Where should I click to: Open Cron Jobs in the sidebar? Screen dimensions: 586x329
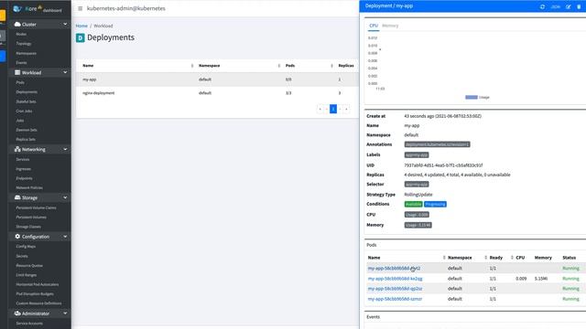(x=24, y=111)
